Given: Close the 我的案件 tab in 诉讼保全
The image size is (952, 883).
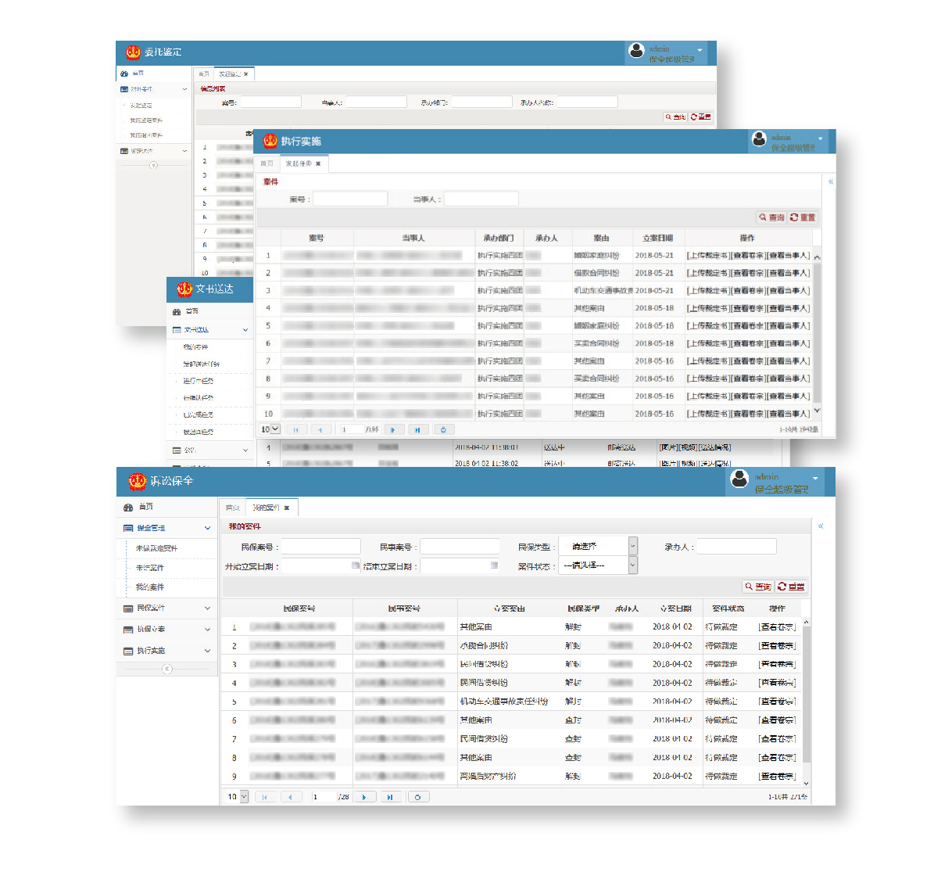Looking at the screenshot, I should (287, 508).
